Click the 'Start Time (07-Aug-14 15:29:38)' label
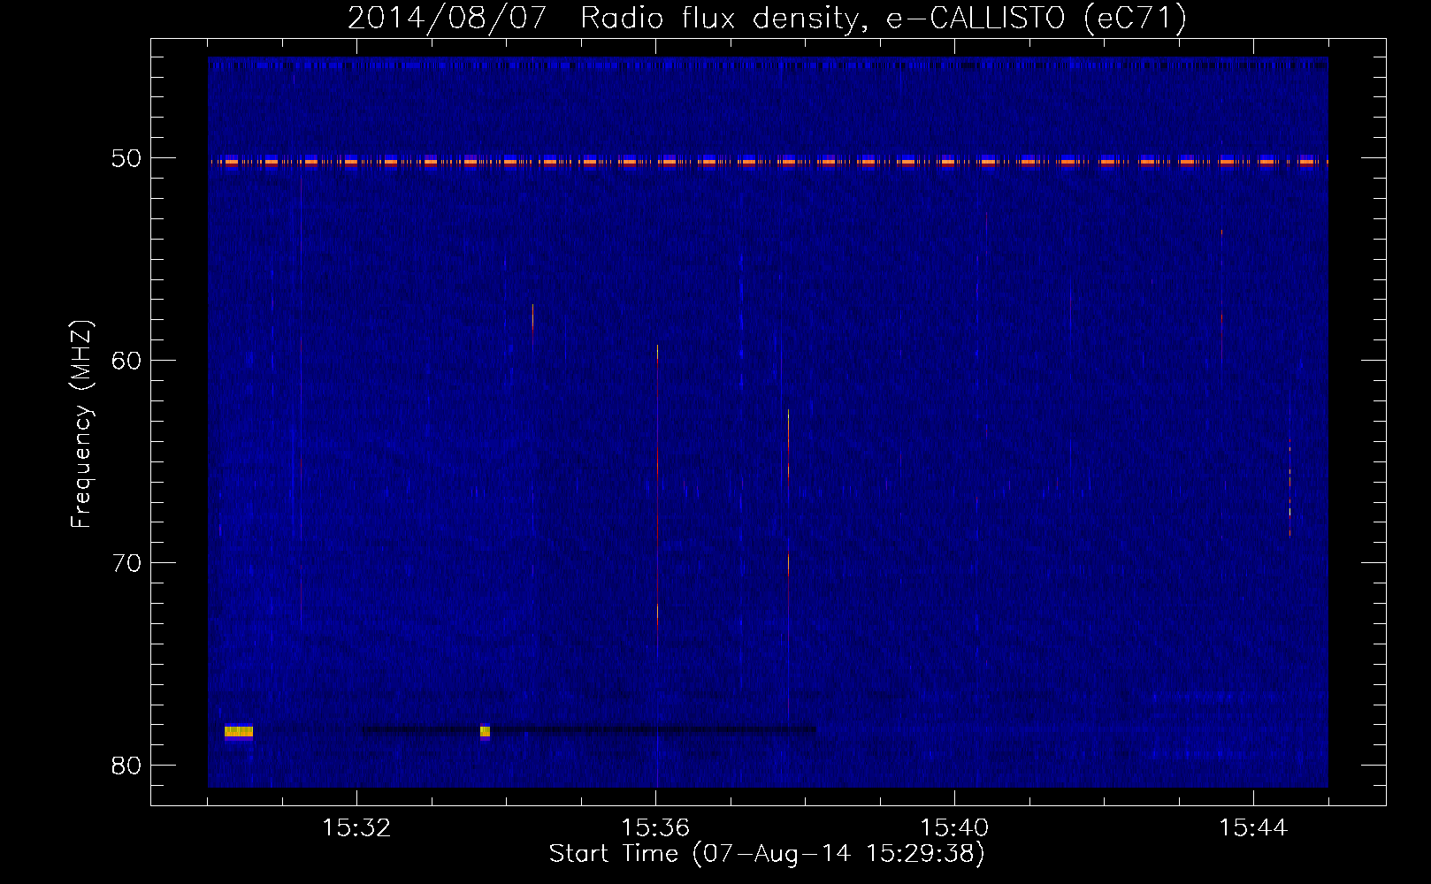 point(767,853)
